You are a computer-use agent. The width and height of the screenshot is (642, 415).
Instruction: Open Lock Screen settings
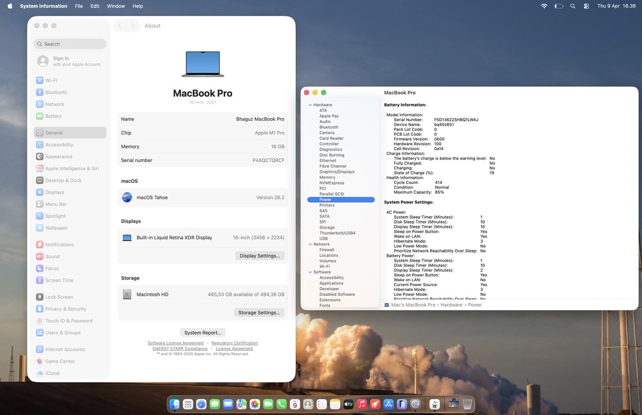pos(70,297)
